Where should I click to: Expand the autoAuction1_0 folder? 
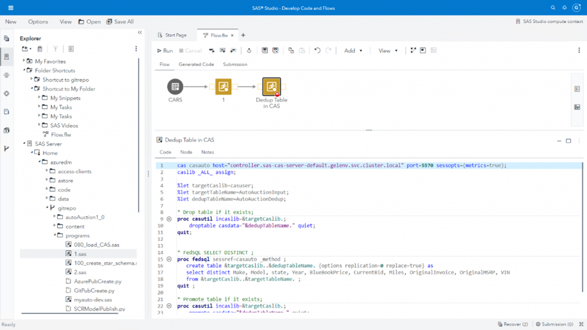[x=54, y=217]
